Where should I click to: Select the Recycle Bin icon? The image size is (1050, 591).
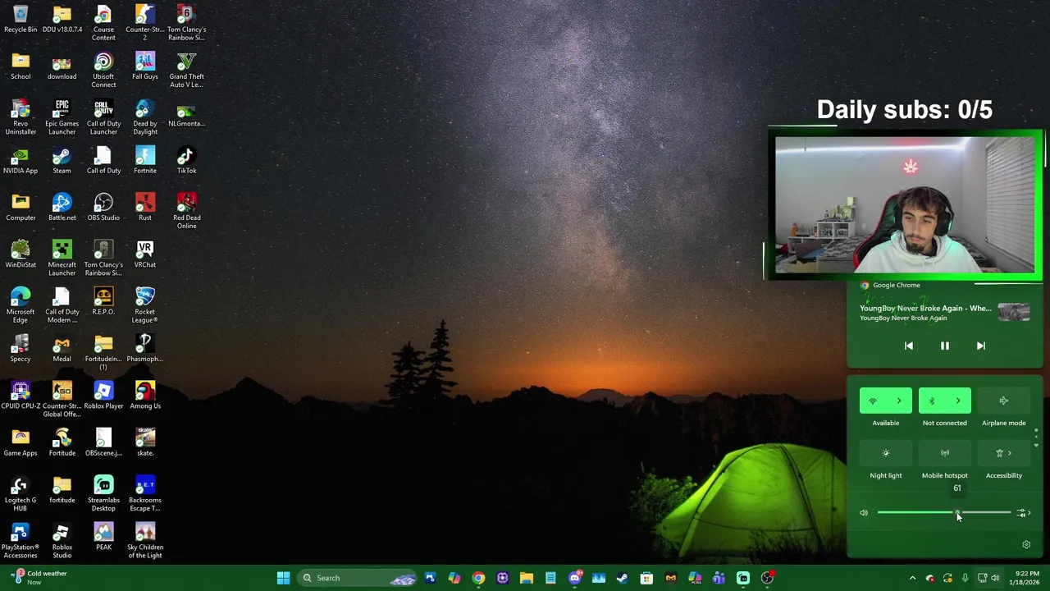21,20
